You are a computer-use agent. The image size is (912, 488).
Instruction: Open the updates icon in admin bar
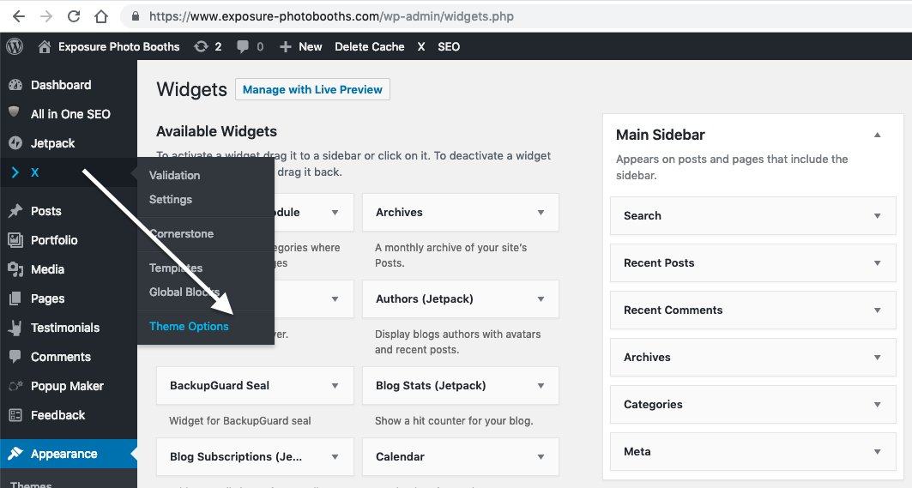pos(201,46)
